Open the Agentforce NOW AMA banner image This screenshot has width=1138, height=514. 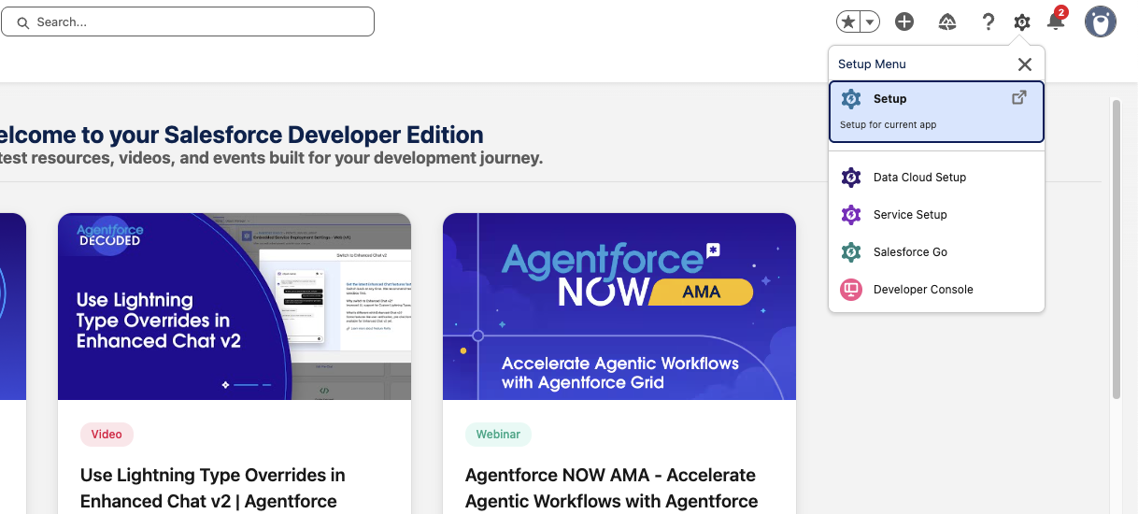[619, 307]
